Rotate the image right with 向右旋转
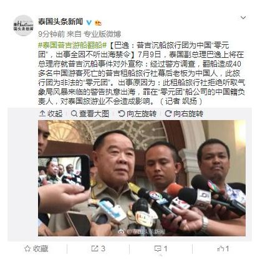The width and height of the screenshot is (265, 260). coord(184,114)
